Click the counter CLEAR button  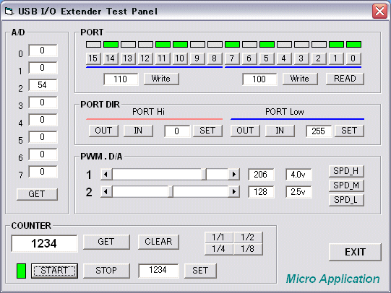point(158,242)
